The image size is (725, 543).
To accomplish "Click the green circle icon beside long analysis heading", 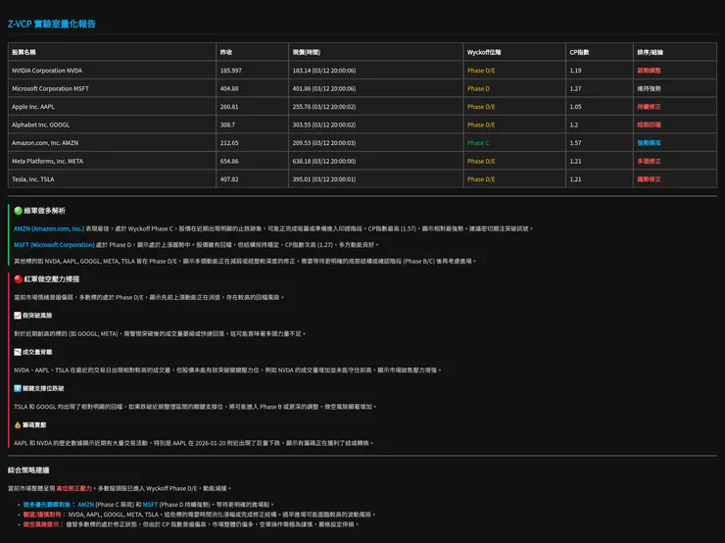I will (x=18, y=211).
